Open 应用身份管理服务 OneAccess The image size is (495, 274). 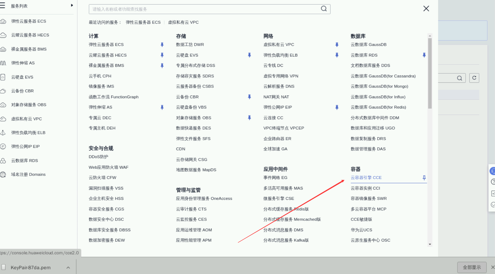coord(204,198)
